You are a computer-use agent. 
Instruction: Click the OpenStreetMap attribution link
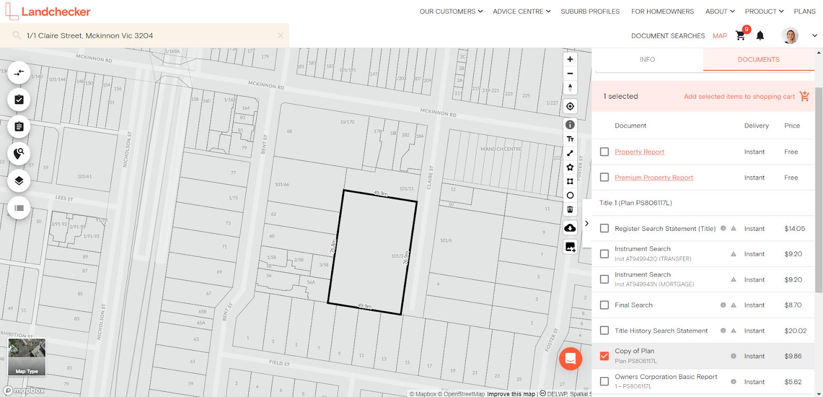click(461, 394)
